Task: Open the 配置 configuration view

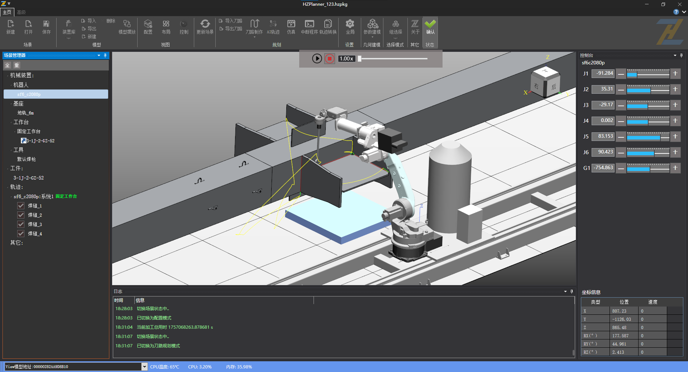Action: click(148, 27)
